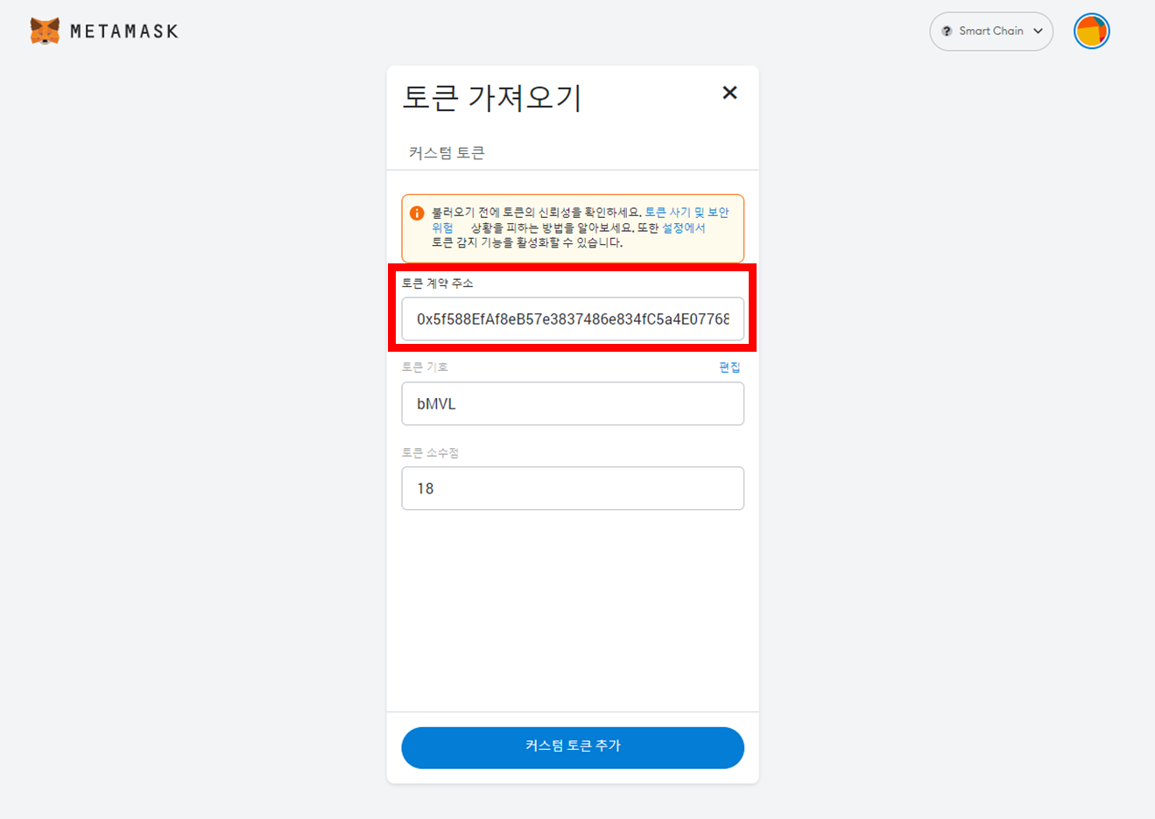1155x819 pixels.
Task: Select the 커스텀 토큰 tab
Action: 447,152
